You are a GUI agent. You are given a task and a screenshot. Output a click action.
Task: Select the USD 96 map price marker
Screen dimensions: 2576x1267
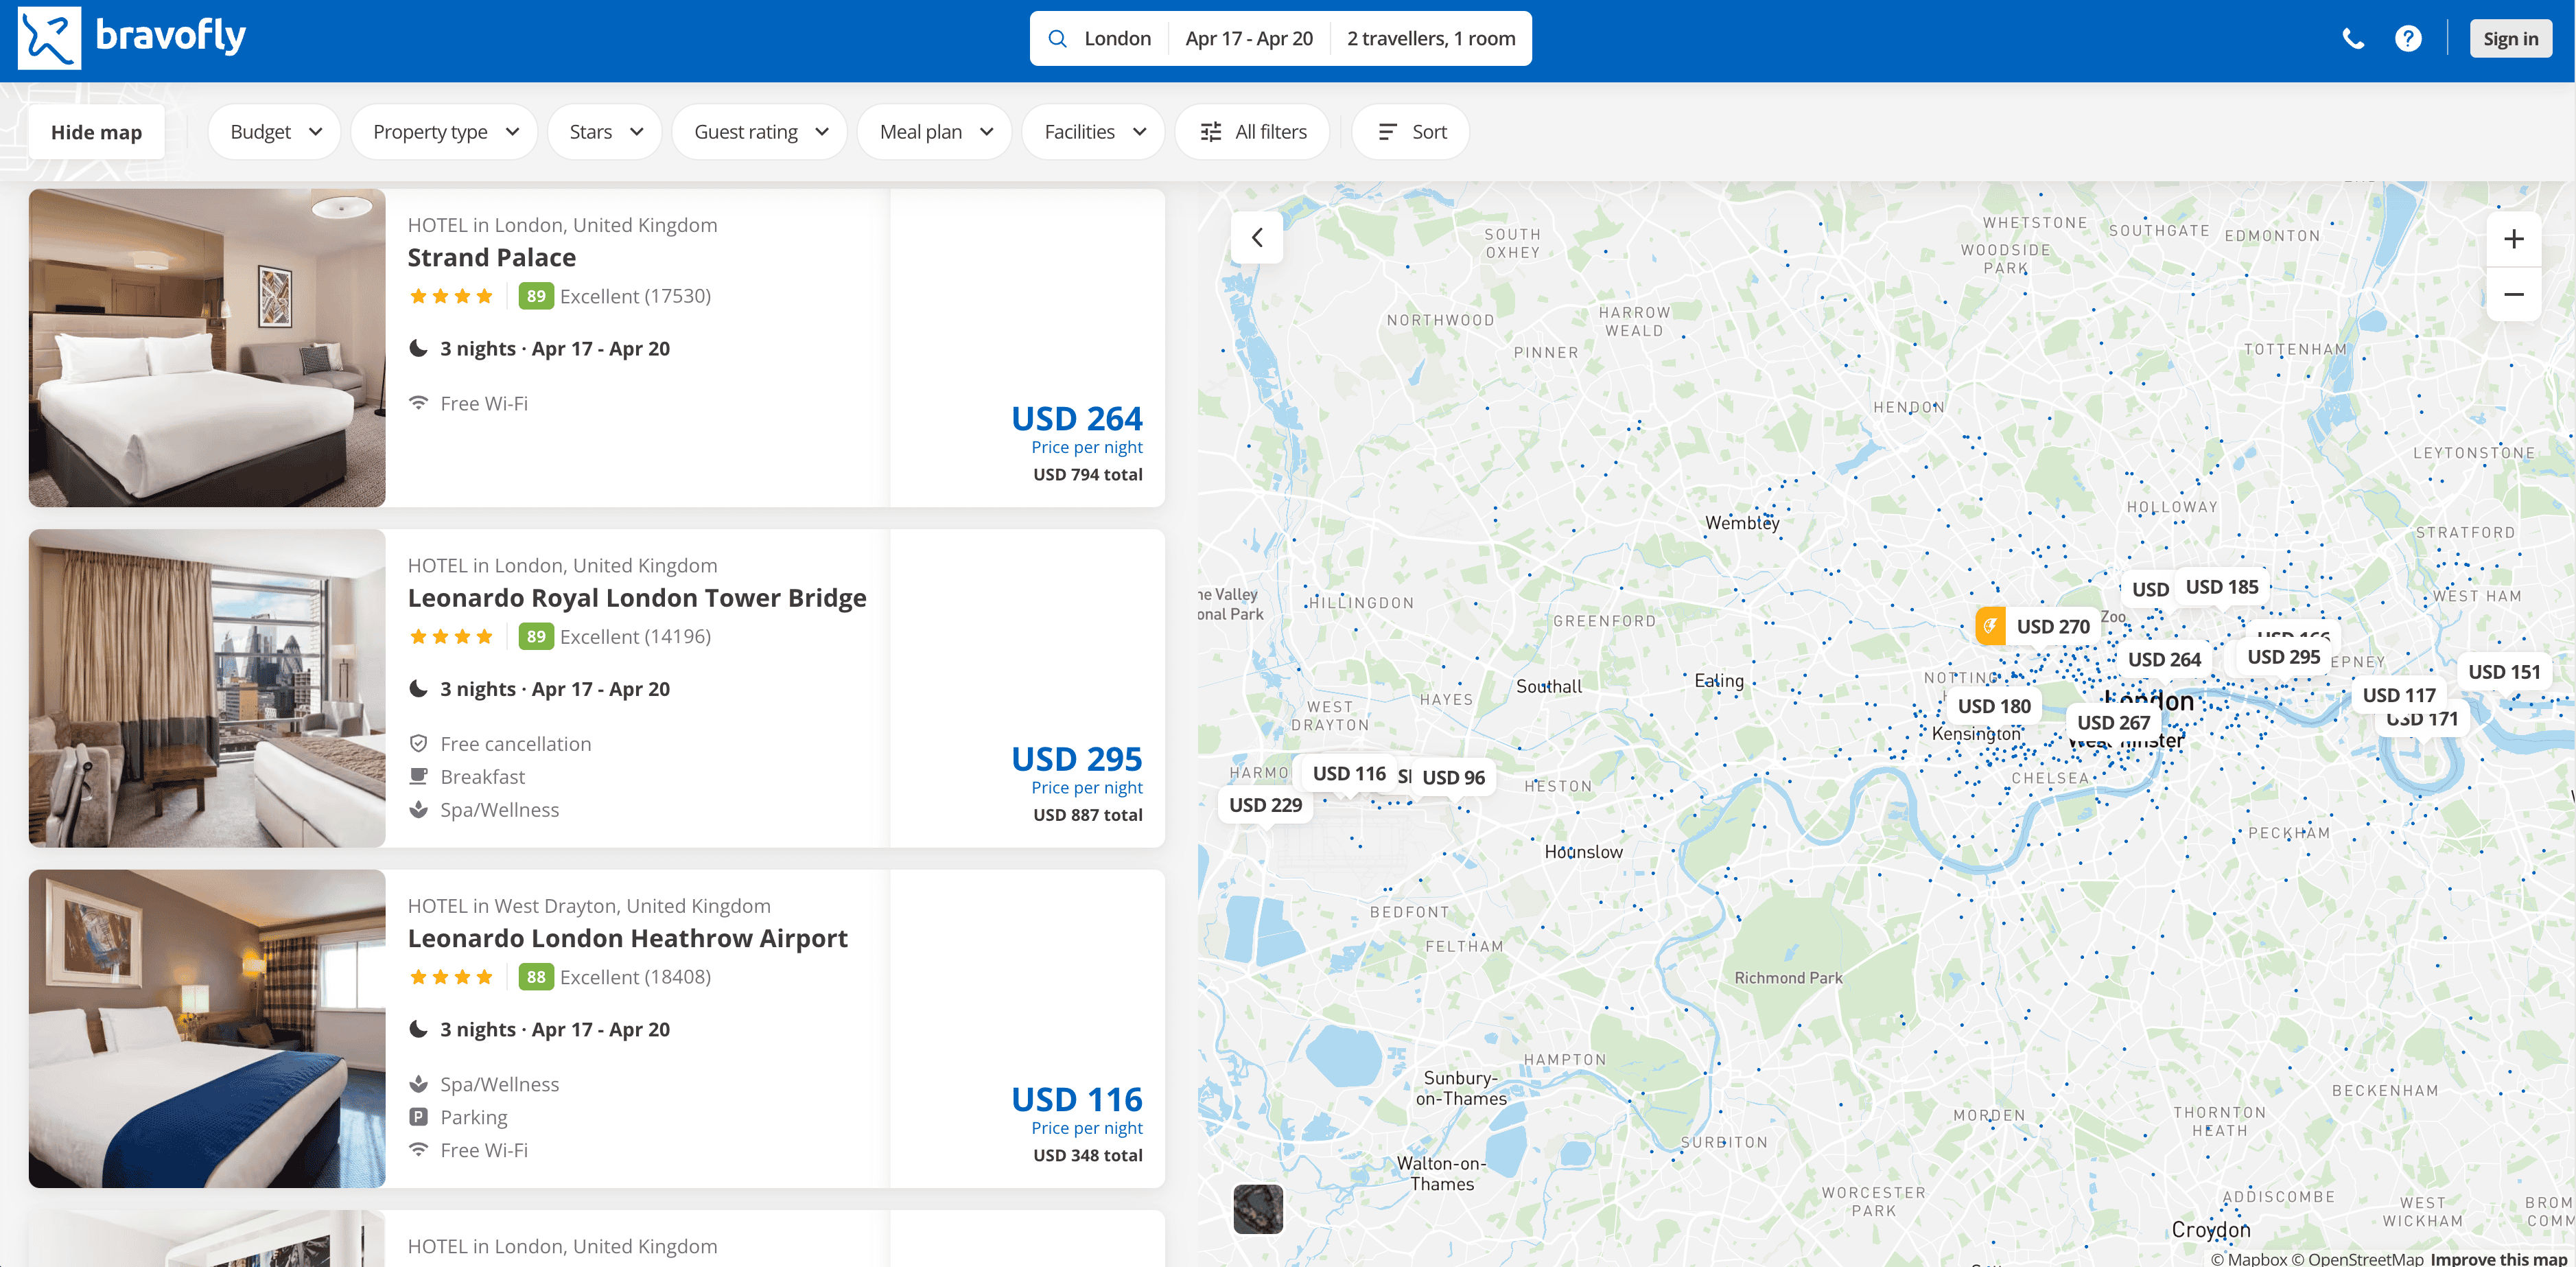[1453, 778]
